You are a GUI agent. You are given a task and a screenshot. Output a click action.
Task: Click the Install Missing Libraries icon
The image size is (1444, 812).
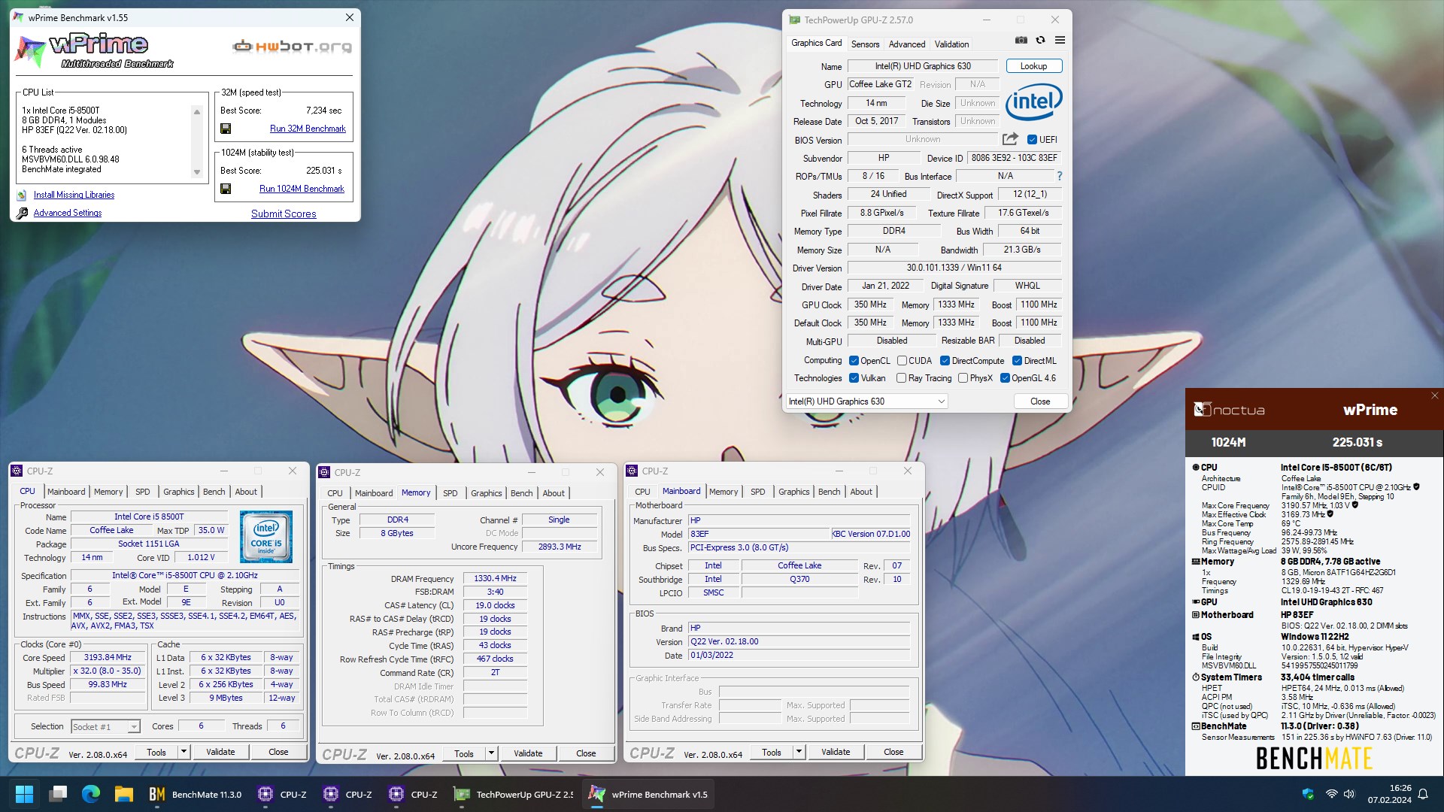coord(22,195)
